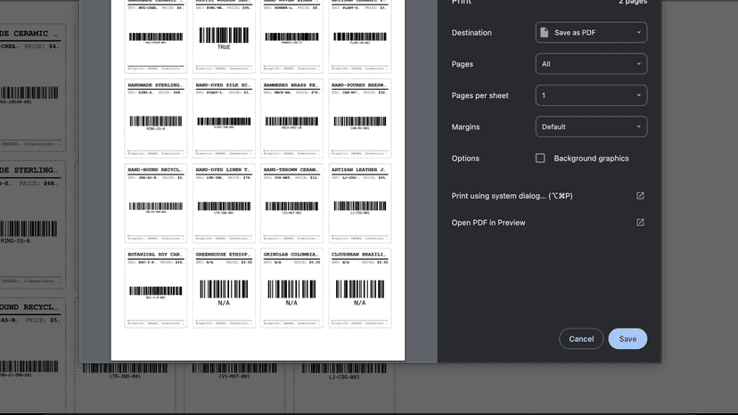Click the barcode labeled TRUE in preview
738x415 pixels.
224,37
